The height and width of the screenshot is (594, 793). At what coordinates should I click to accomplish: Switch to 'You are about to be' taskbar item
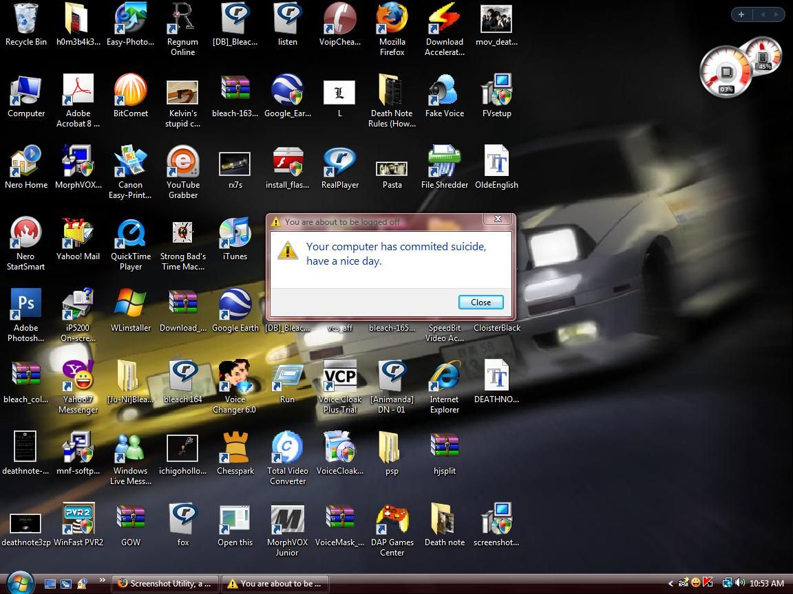click(x=275, y=584)
